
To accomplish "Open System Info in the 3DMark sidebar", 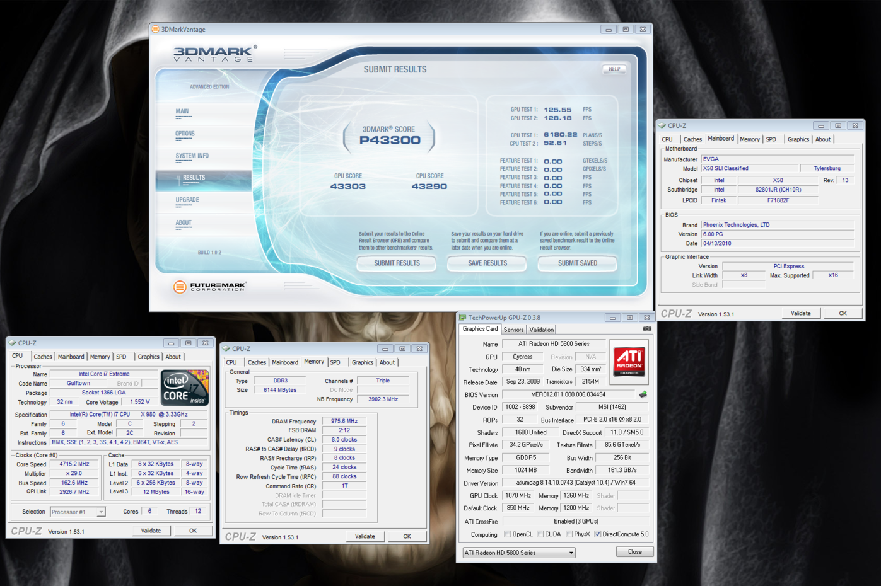I will coord(192,156).
